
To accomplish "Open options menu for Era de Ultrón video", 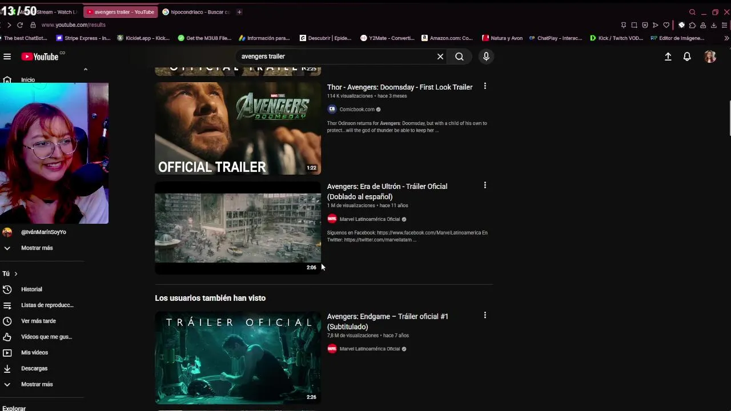I will point(485,186).
